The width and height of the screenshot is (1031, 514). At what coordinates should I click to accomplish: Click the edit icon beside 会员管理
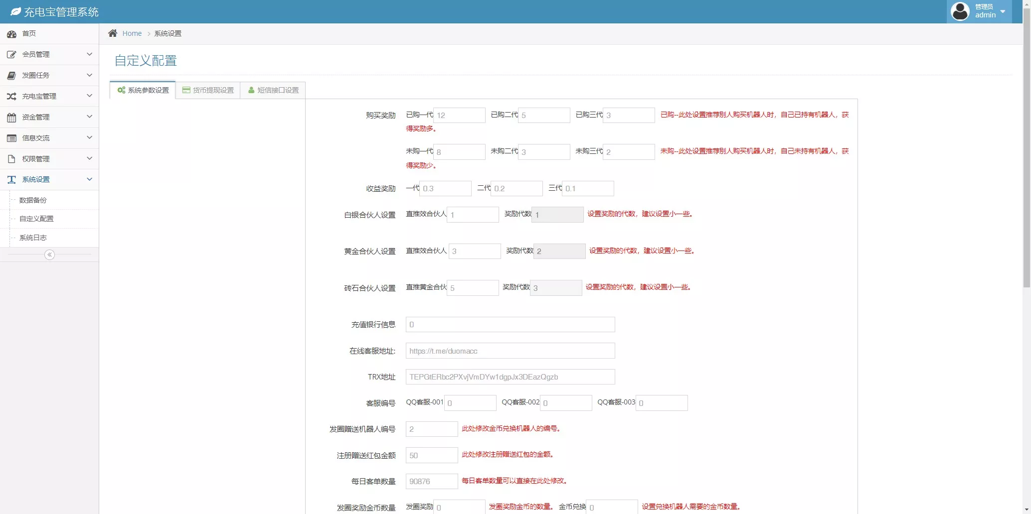[x=11, y=54]
